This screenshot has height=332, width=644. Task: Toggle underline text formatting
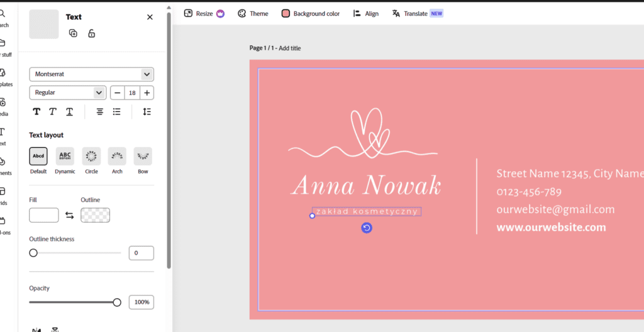pyautogui.click(x=69, y=111)
